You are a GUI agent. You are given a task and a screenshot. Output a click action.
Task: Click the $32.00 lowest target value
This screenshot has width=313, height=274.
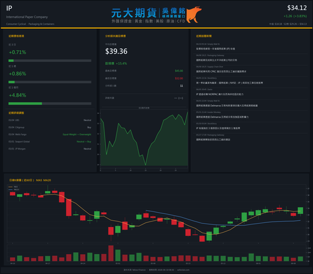[x=179, y=78]
